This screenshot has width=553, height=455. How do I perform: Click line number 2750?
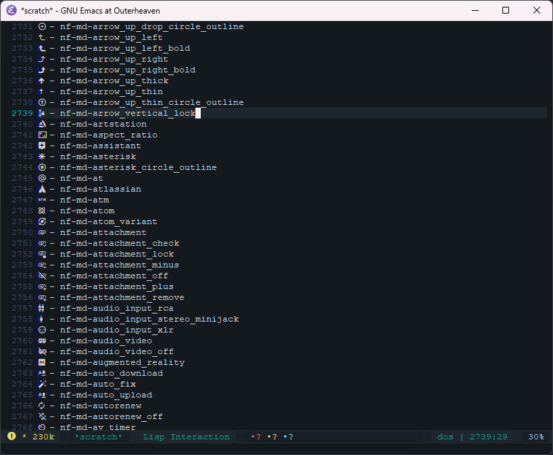pyautogui.click(x=22, y=232)
